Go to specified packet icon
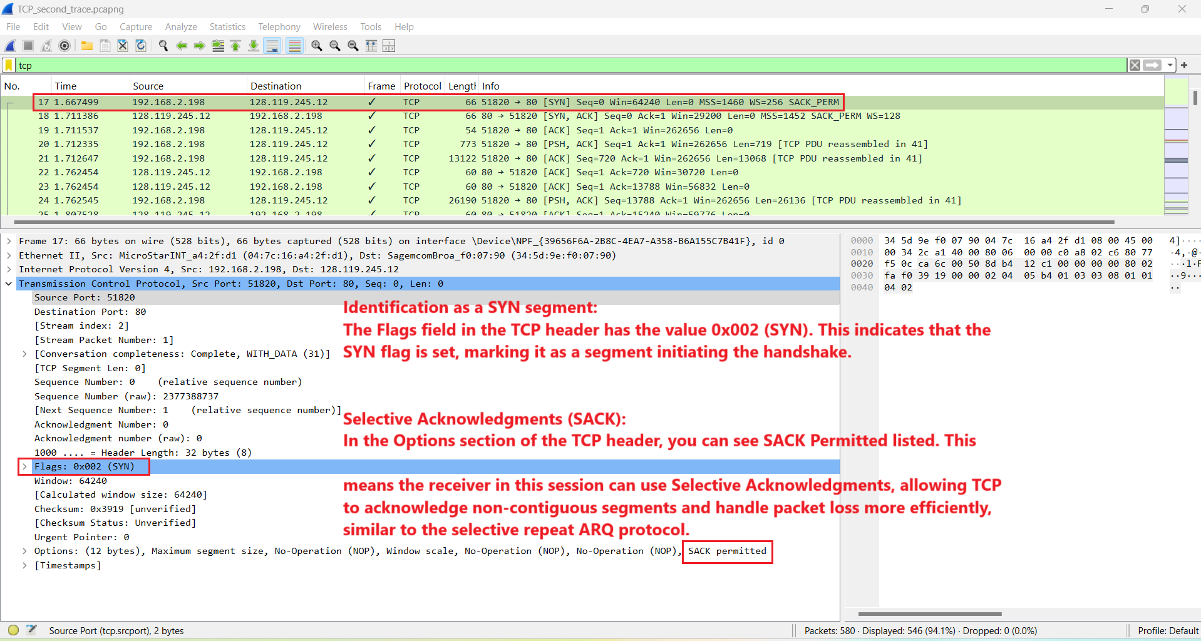The width and height of the screenshot is (1201, 641). [218, 46]
